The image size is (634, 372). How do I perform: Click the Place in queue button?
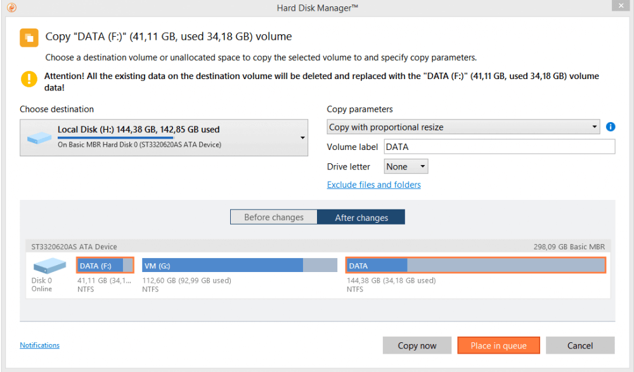coord(498,345)
